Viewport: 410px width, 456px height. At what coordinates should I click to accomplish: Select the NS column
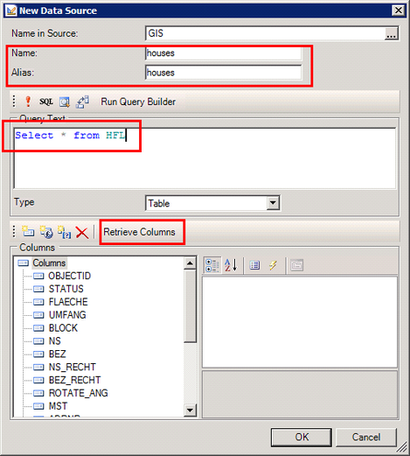(x=54, y=340)
